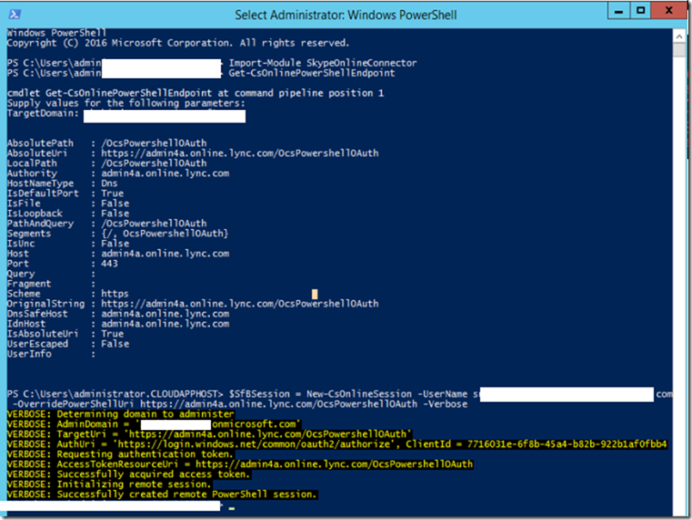
Task: Click the 'Query' property label
Action: point(21,274)
